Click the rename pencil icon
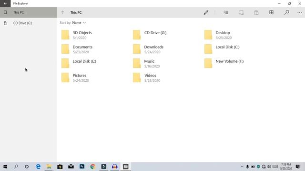Image resolution: width=305 pixels, height=171 pixels. coord(206,12)
